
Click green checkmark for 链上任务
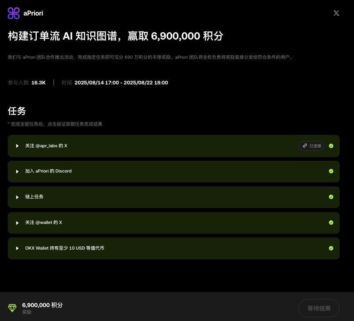click(331, 197)
